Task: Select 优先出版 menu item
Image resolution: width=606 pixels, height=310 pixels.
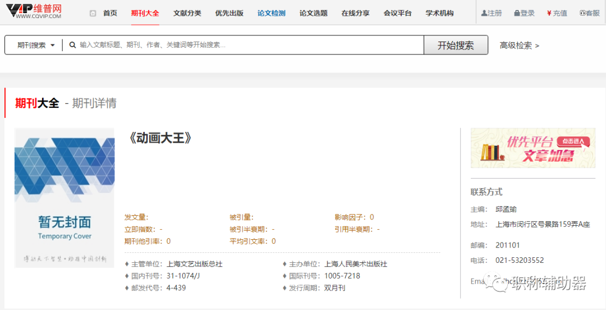Action: [x=229, y=13]
